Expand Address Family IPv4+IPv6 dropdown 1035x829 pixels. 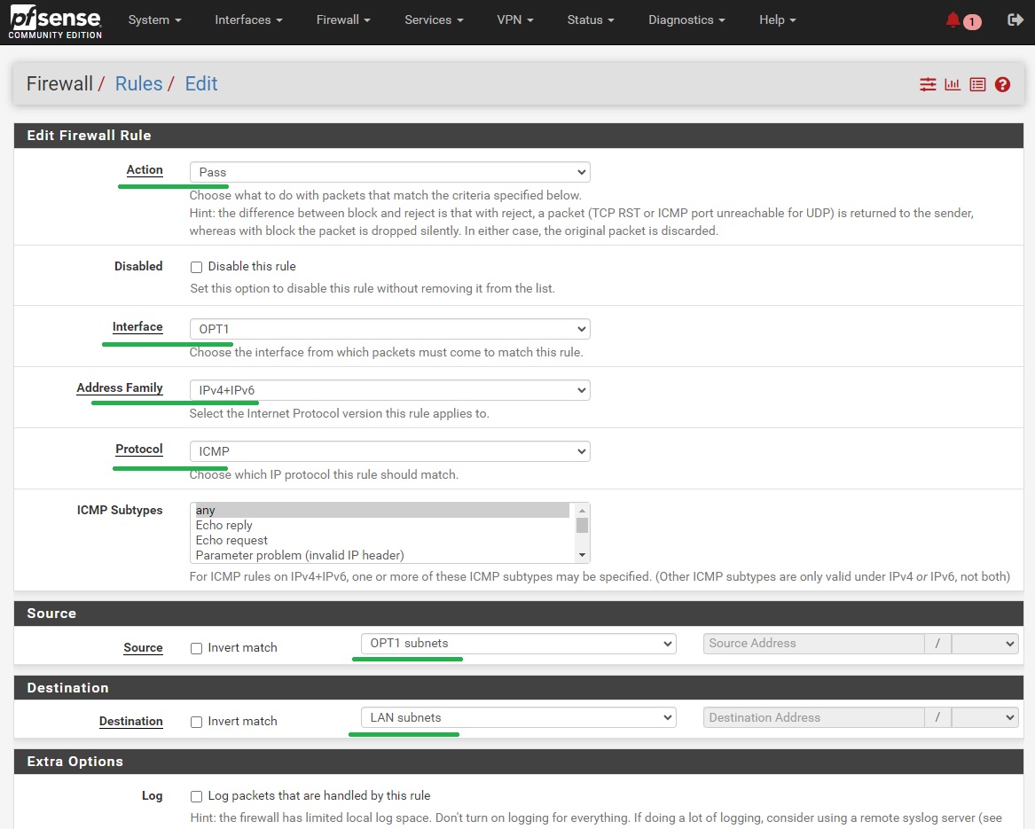pos(389,390)
